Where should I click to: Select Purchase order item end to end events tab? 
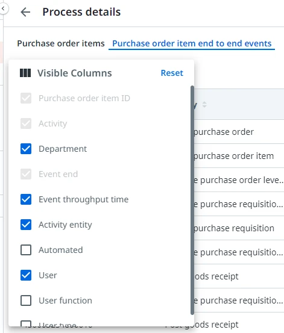point(192,43)
